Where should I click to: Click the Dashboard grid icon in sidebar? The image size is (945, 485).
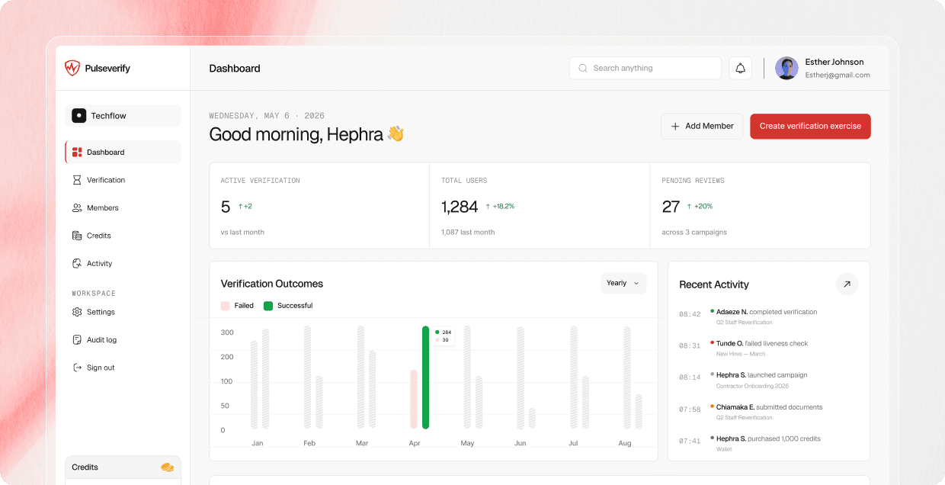click(x=77, y=153)
